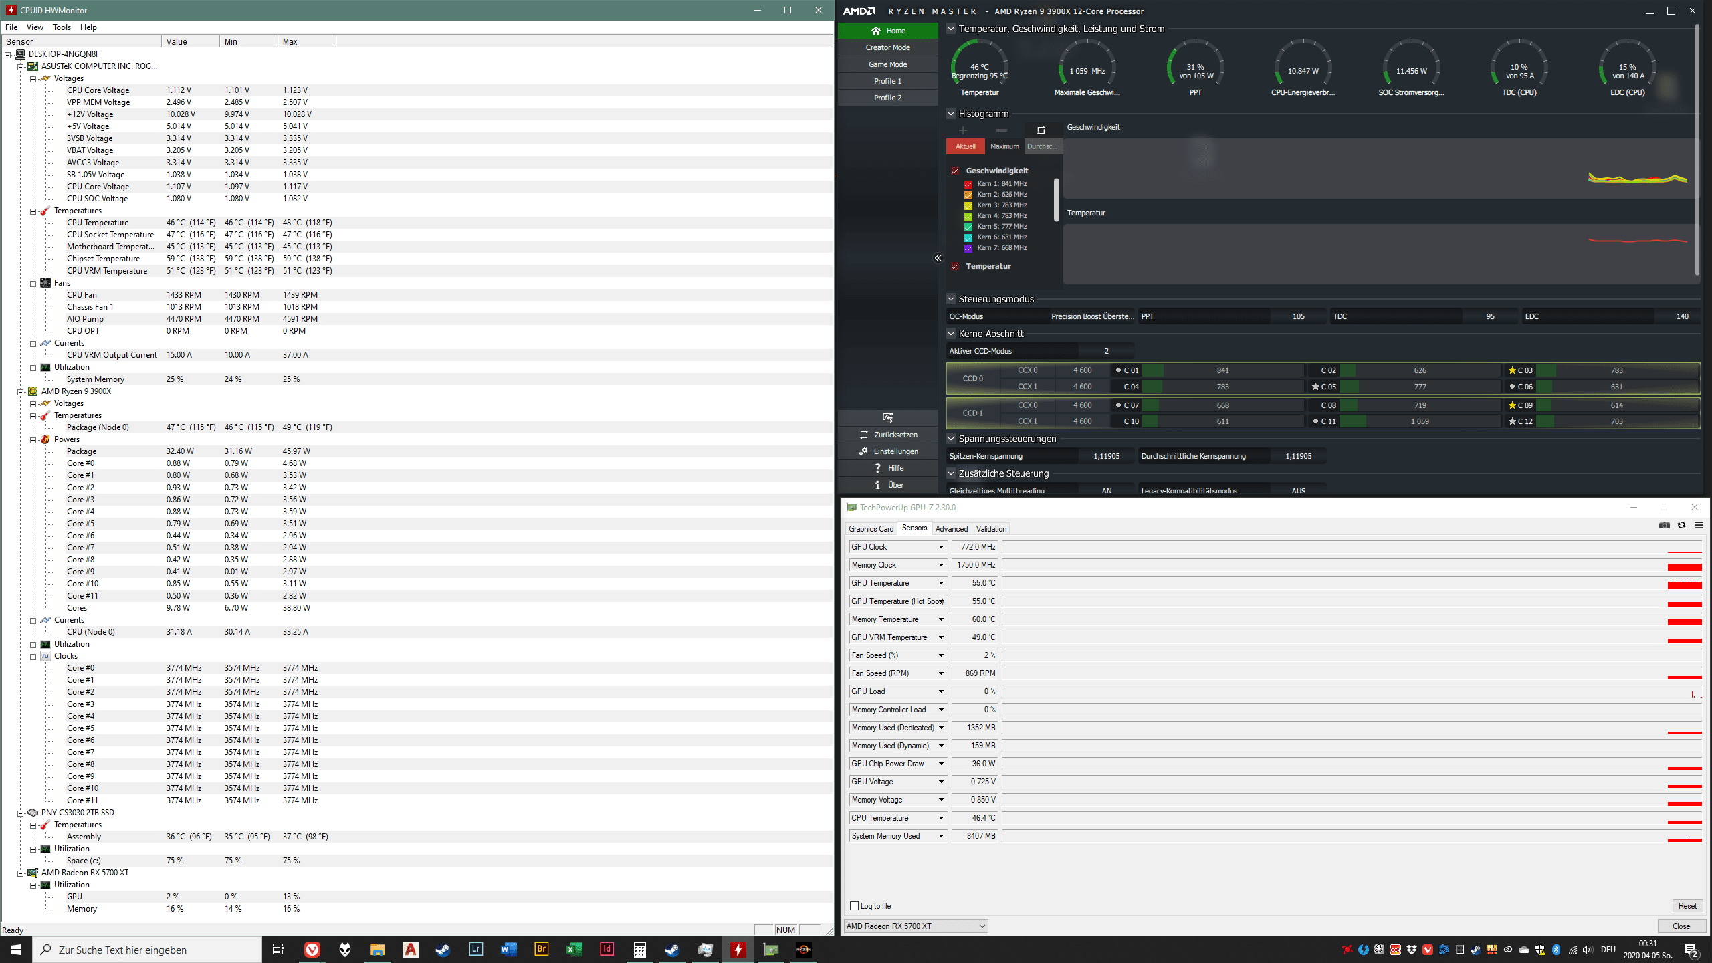This screenshot has height=963, width=1712.
Task: Open Adobe Bridge from the taskbar
Action: 541,950
